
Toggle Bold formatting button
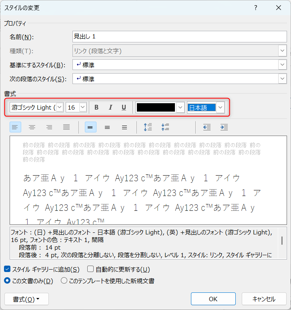[96, 108]
